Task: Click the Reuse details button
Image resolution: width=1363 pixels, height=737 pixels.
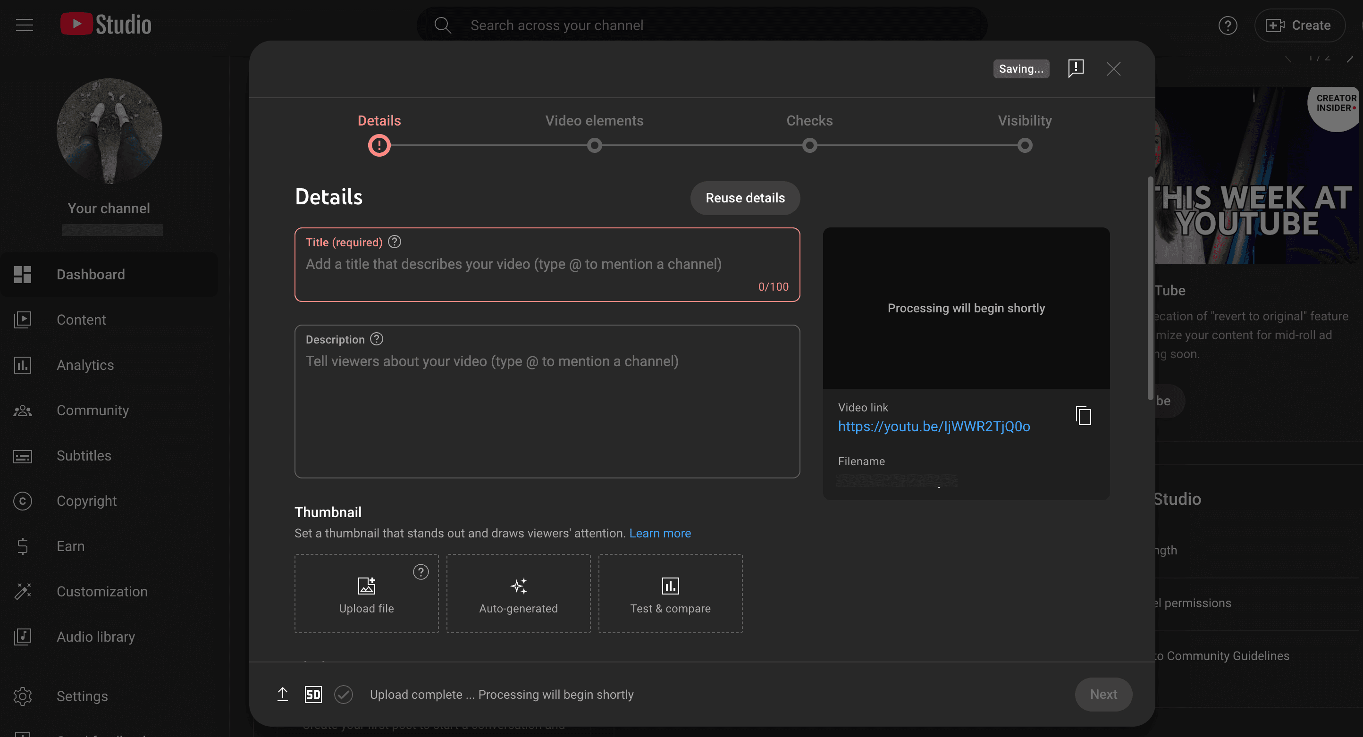Action: [x=745, y=198]
